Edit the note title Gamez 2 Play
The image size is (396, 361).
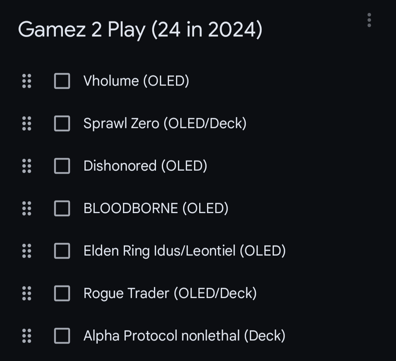tap(140, 30)
